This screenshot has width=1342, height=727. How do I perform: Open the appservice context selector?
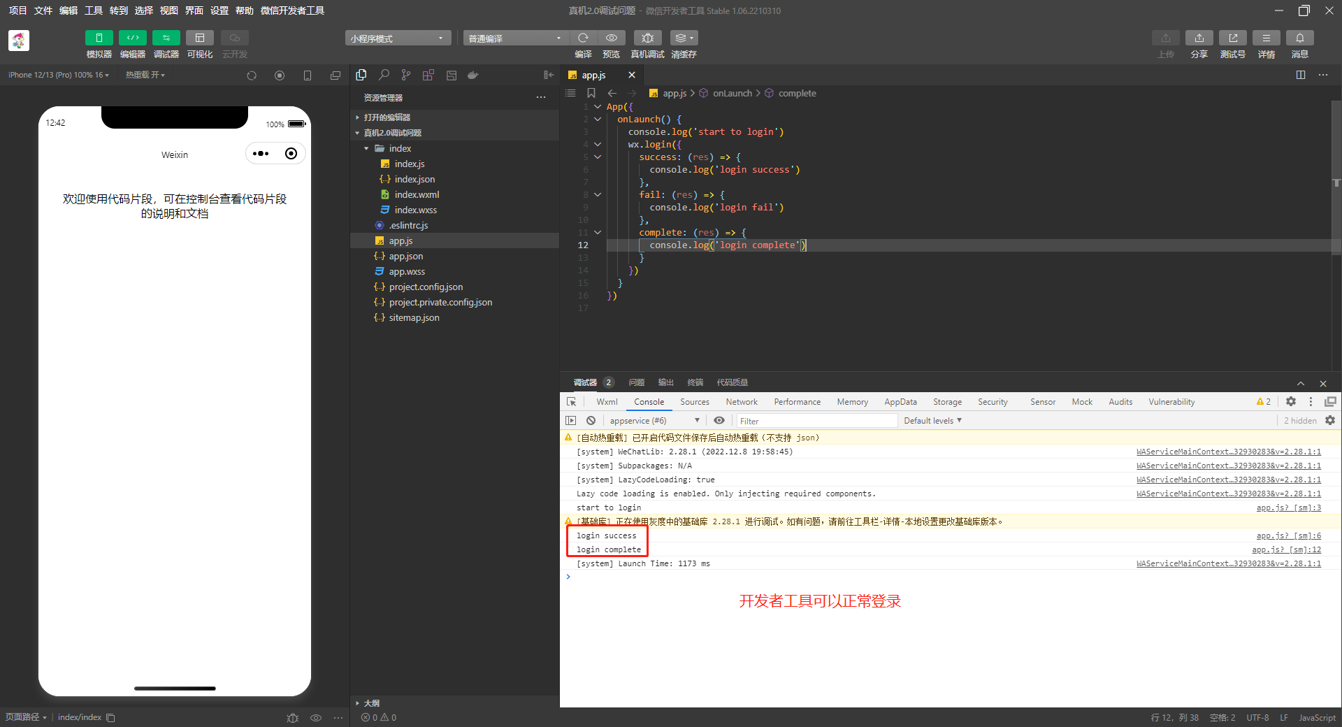[x=654, y=421]
